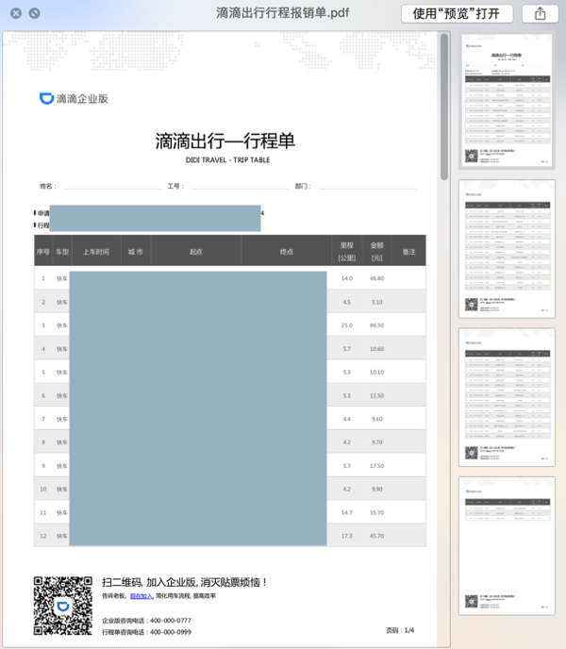Click the 页码：1/4 page indicator

click(x=400, y=630)
